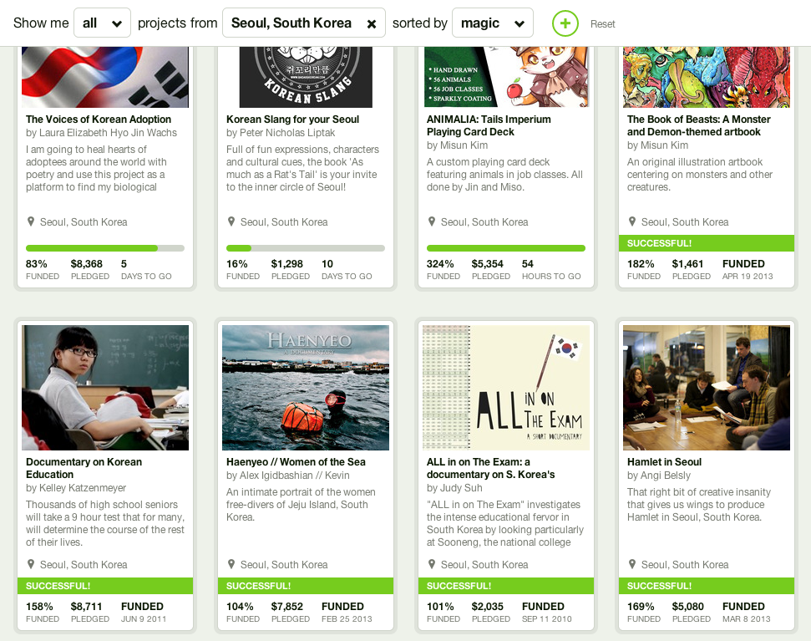Click location pin on Korean Slang card

[231, 221]
